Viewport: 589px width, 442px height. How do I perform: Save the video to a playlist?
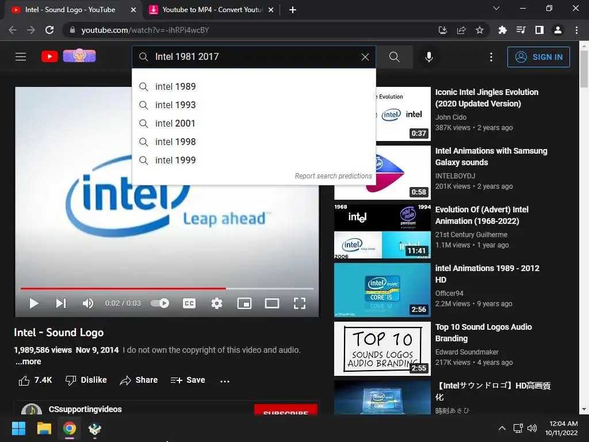(188, 380)
